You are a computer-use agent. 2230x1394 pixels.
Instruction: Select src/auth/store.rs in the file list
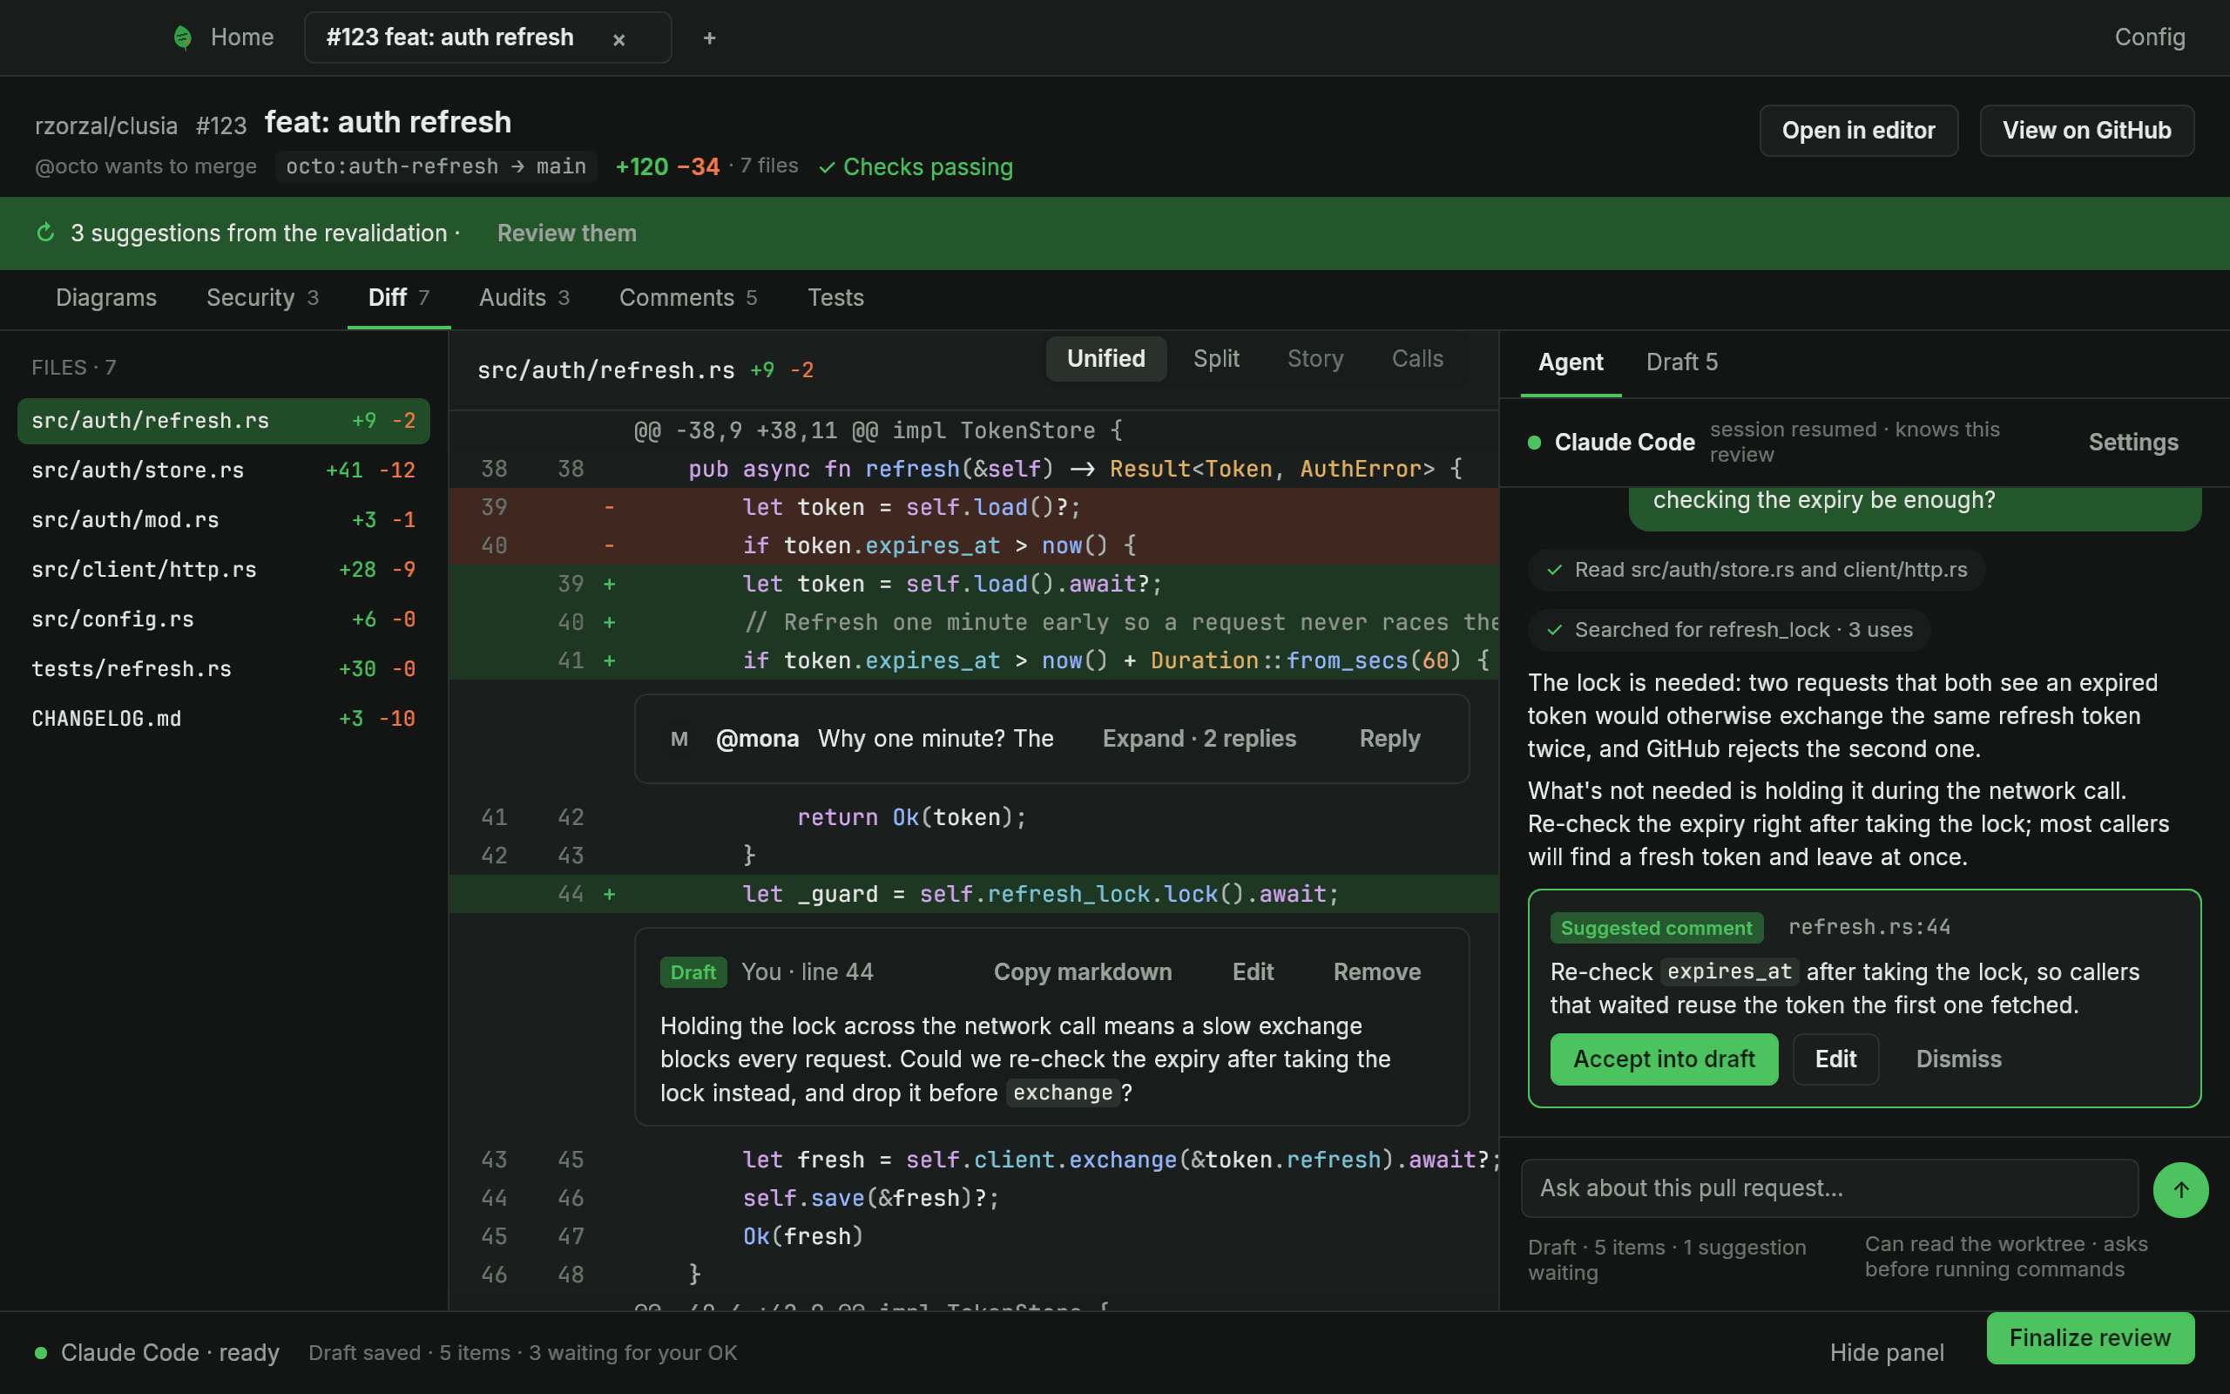[x=223, y=470]
